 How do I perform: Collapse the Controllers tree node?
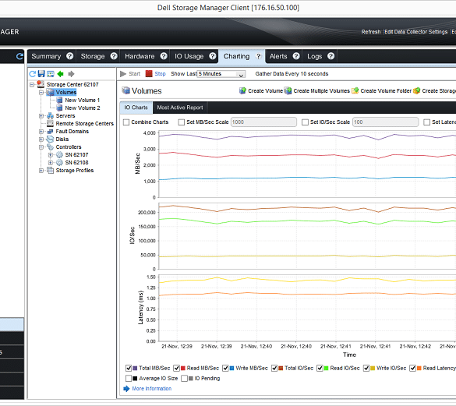41,147
